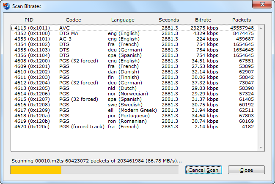Click the Packets column header
This screenshot has width=275, height=184.
[242, 20]
